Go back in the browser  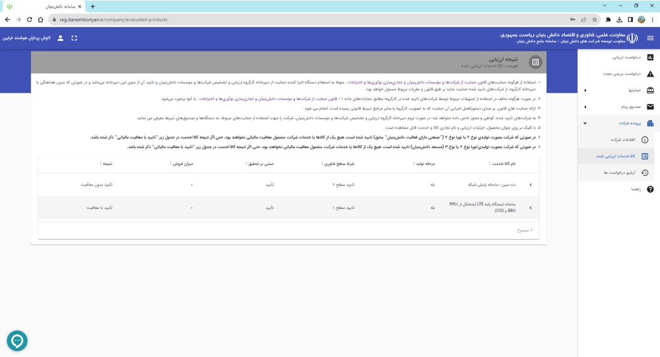(x=8, y=19)
